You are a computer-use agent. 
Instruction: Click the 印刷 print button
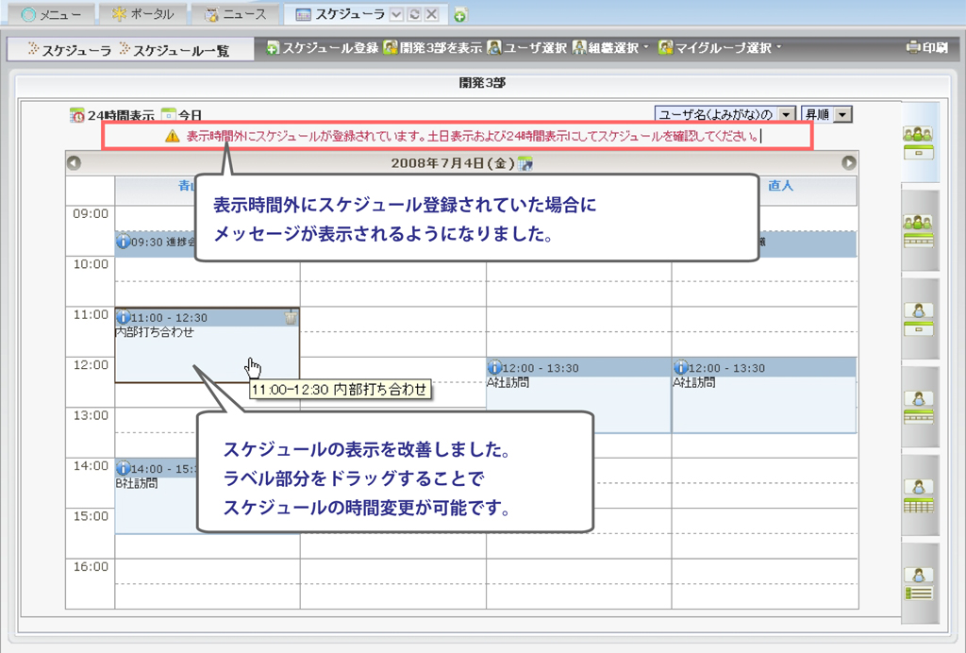927,47
